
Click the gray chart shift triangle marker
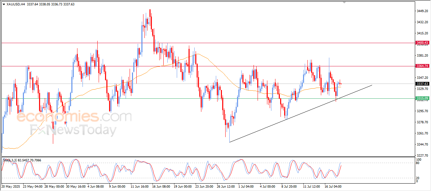point(344,2)
